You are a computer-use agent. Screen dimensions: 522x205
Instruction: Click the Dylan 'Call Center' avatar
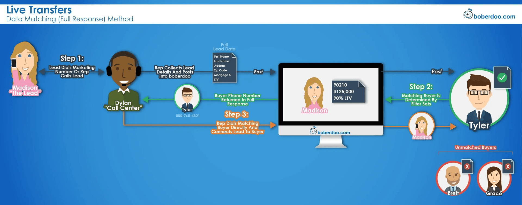pyautogui.click(x=123, y=80)
